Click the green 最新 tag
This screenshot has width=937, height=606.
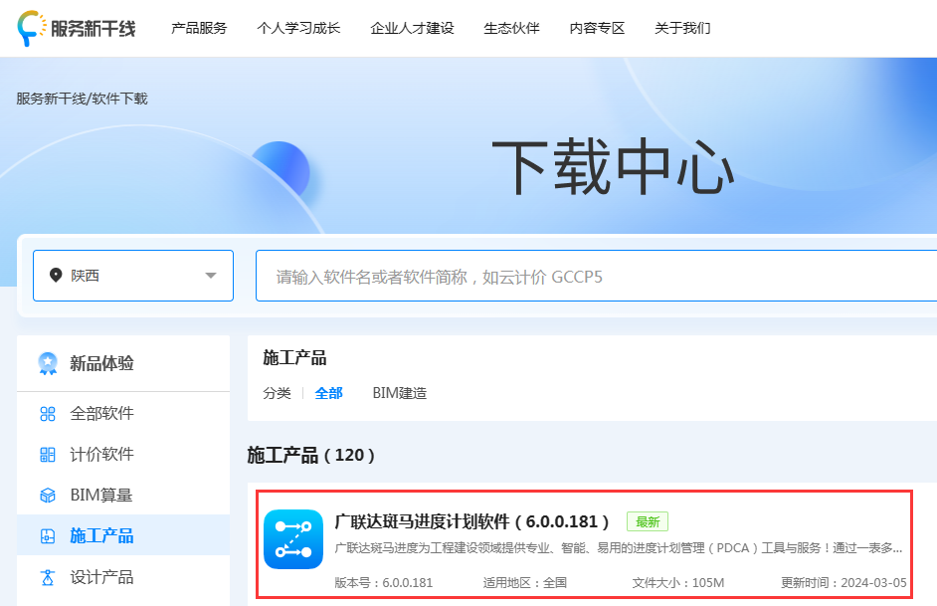click(x=648, y=521)
